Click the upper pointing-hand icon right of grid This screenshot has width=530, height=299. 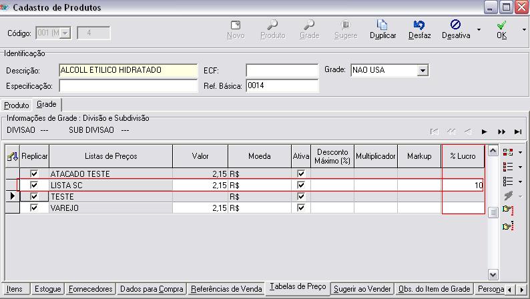click(x=508, y=210)
